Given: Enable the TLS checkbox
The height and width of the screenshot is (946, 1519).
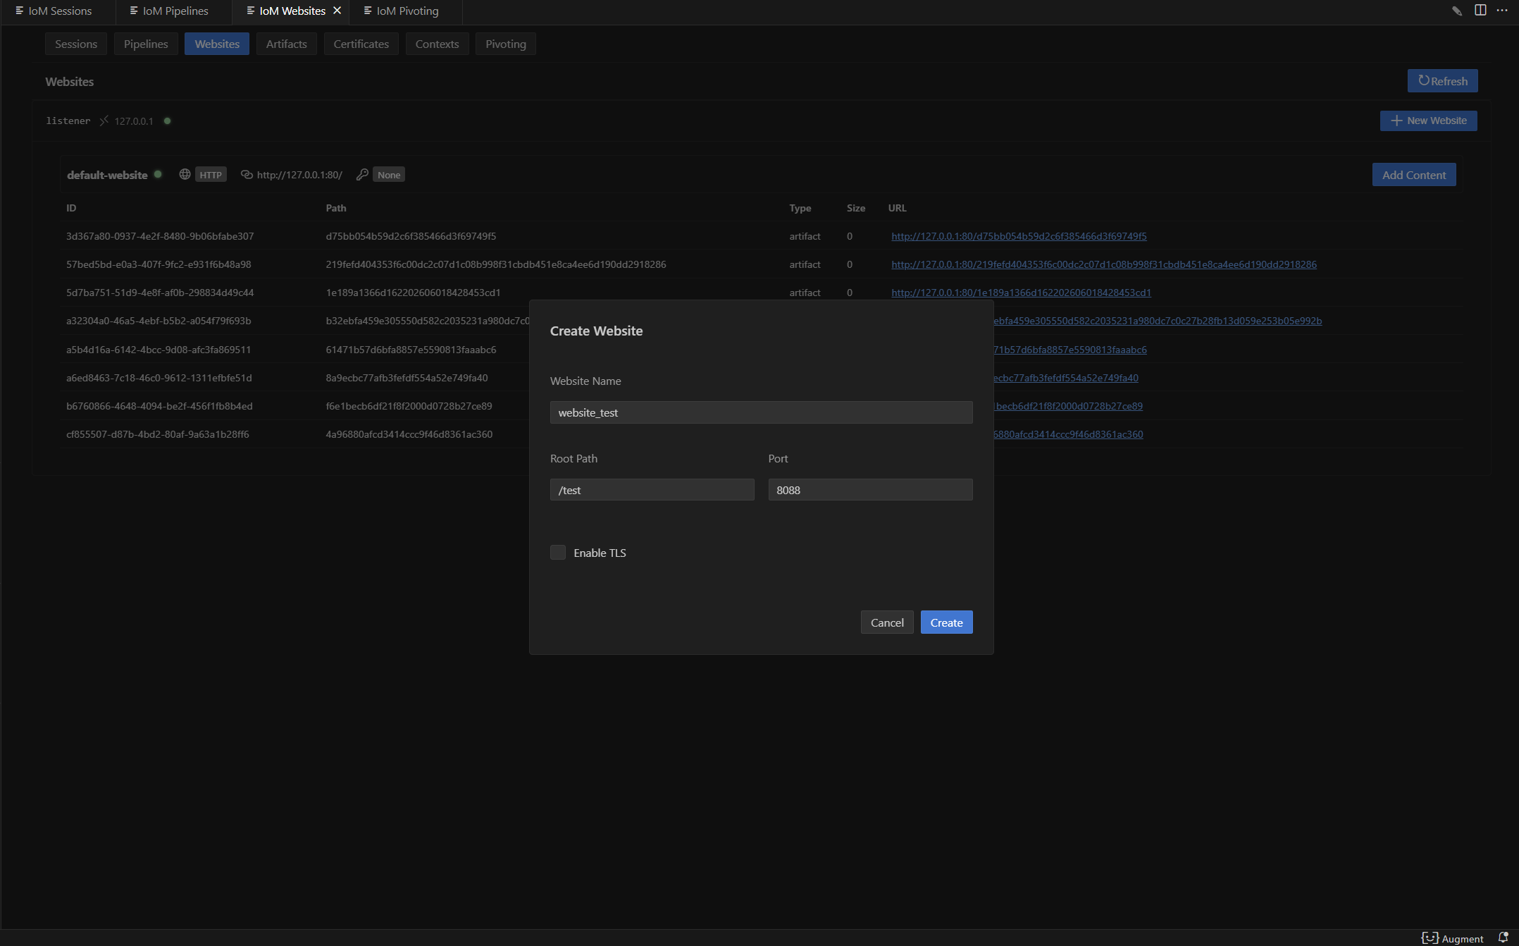Looking at the screenshot, I should tap(558, 553).
